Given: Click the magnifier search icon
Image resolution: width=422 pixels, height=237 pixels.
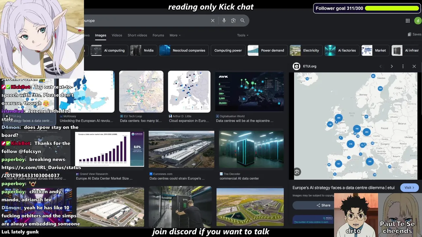Looking at the screenshot, I should (242, 20).
